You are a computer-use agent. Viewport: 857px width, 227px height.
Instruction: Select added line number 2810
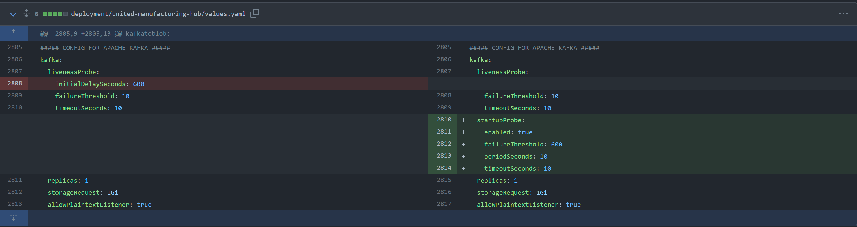click(x=444, y=120)
